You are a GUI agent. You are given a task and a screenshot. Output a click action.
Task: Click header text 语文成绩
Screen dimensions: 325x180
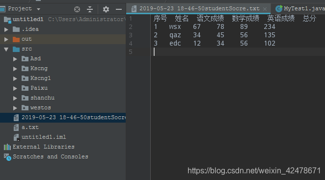(x=210, y=19)
